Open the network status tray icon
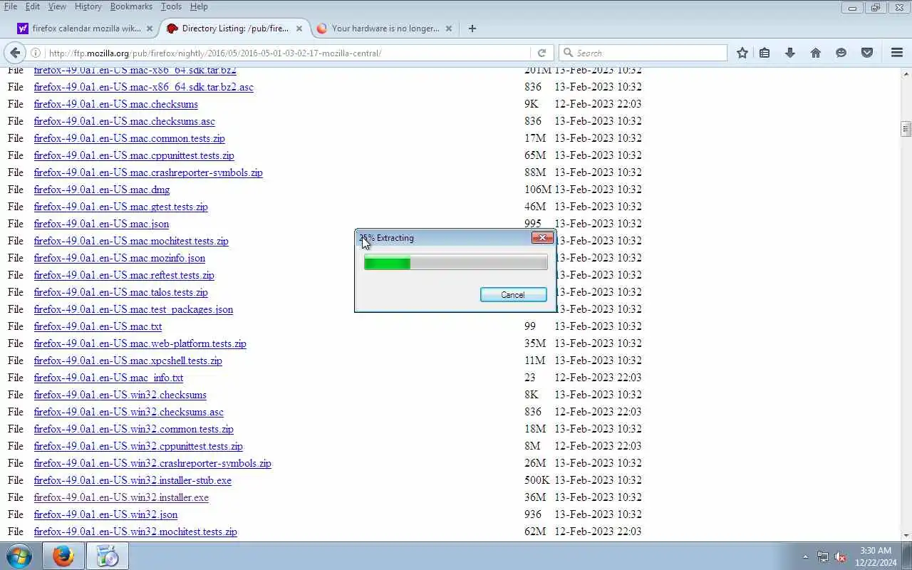 click(x=823, y=556)
